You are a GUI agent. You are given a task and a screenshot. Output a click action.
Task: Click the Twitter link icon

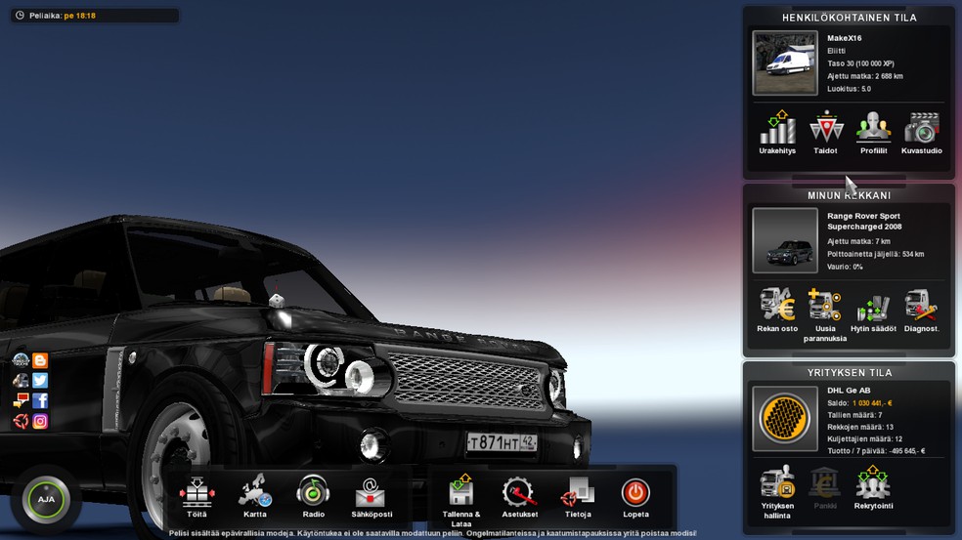40,381
